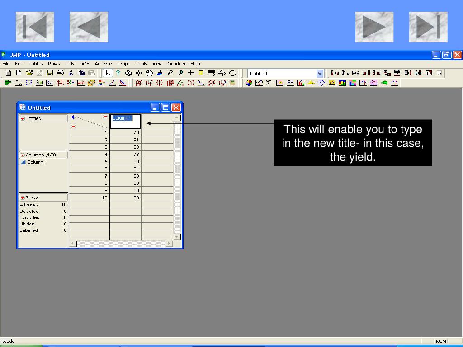463x347 pixels.
Task: Go to the last slide button
Action: (x=428, y=27)
